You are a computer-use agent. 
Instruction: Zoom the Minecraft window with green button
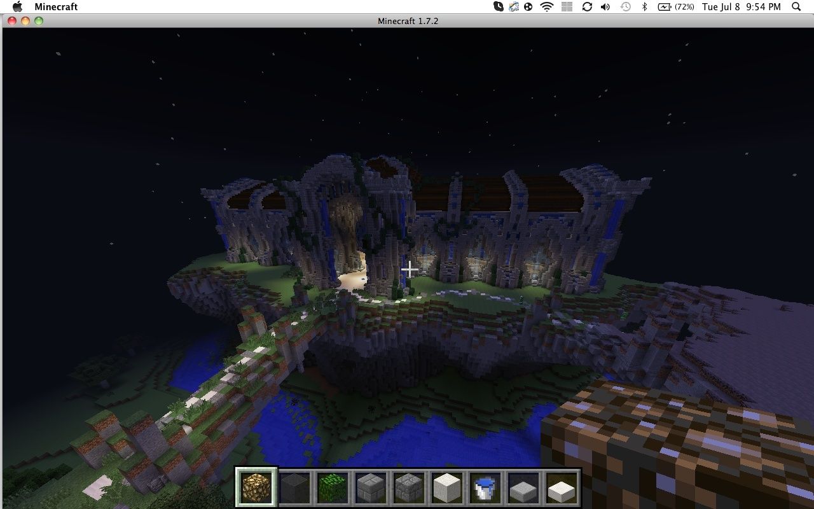tap(39, 21)
